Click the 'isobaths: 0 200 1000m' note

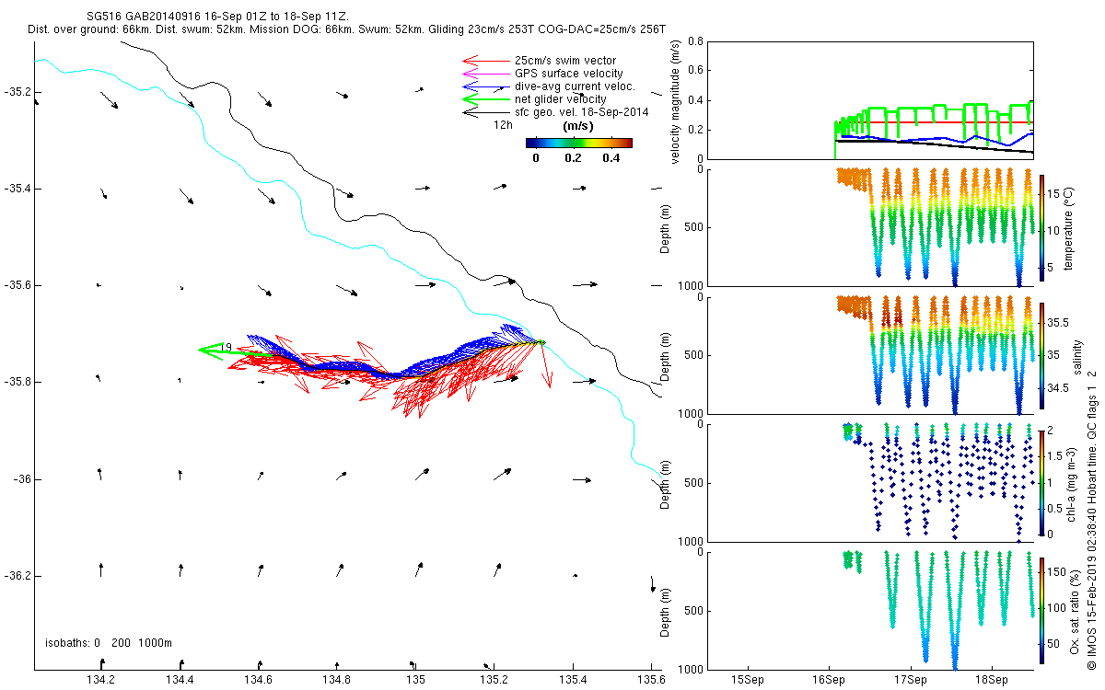pos(109,642)
